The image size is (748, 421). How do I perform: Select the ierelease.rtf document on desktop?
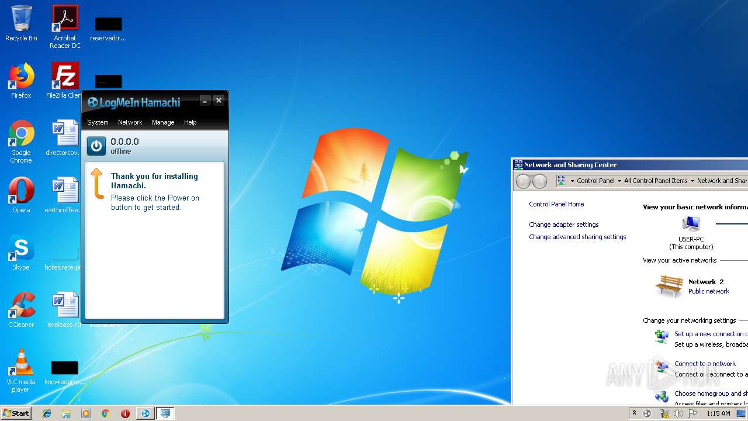65,310
